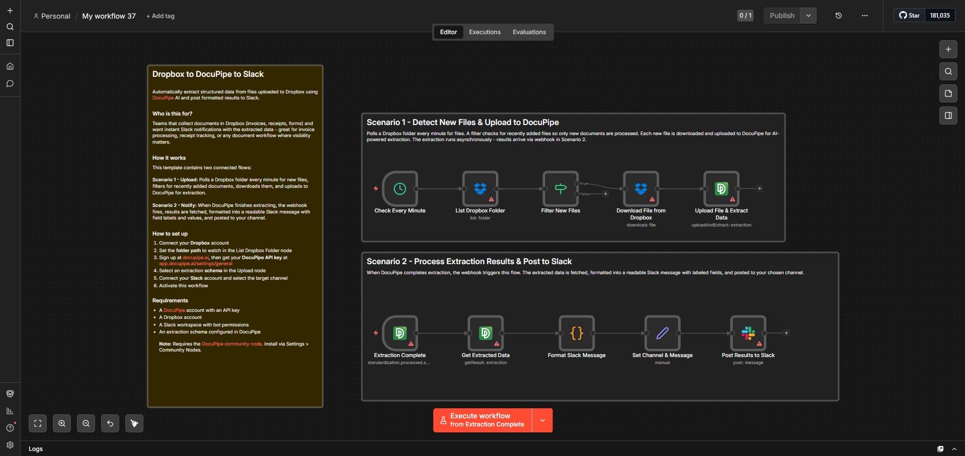The width and height of the screenshot is (965, 456).
Task: Expand the Publish dropdown chevron
Action: click(x=808, y=15)
